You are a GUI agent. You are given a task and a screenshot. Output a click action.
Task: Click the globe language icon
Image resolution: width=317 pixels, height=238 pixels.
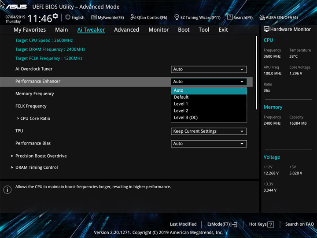(68, 17)
